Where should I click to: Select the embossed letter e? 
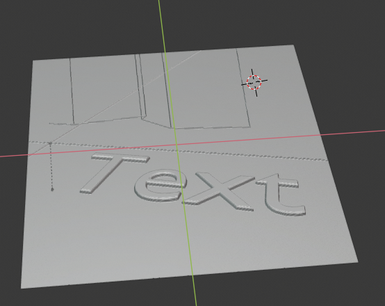click(161, 186)
